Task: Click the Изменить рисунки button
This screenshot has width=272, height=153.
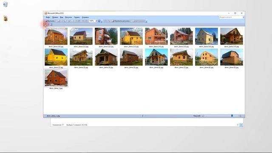Action: [x=121, y=21]
